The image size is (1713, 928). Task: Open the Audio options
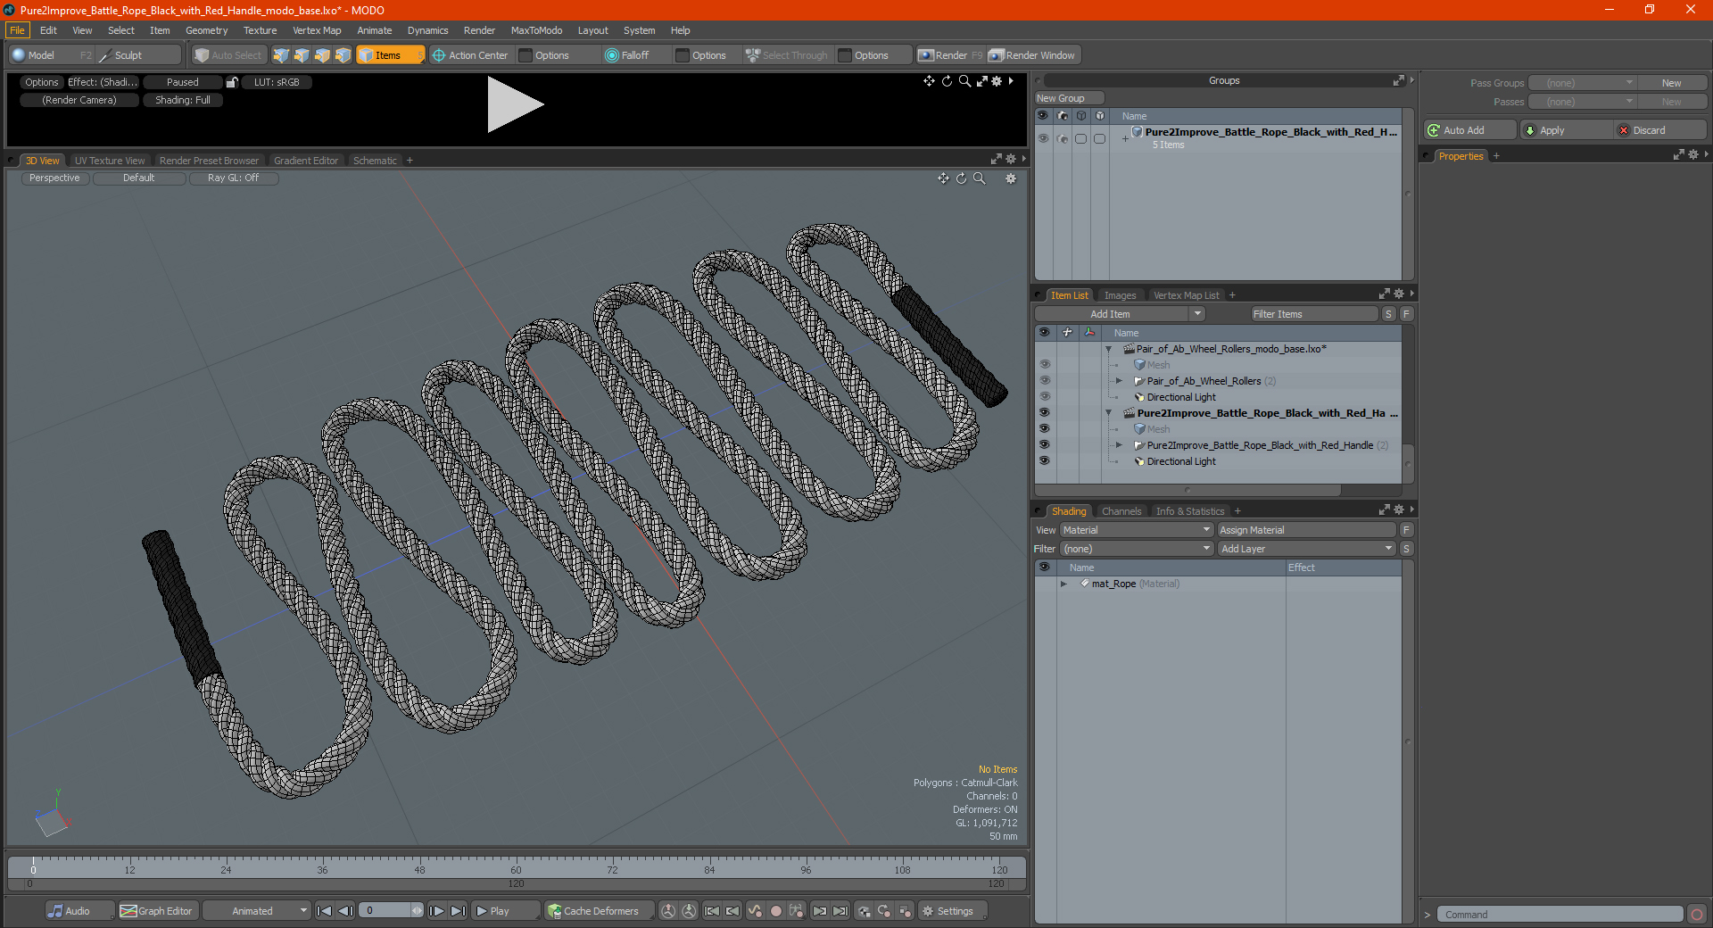[x=79, y=911]
